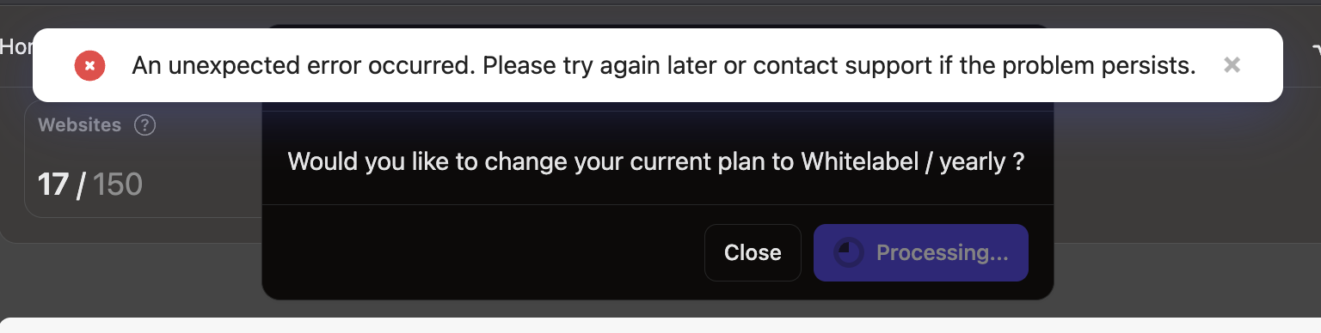Click the slash between 17 and 150
Viewport: 1321px width, 333px height.
pyautogui.click(x=81, y=184)
